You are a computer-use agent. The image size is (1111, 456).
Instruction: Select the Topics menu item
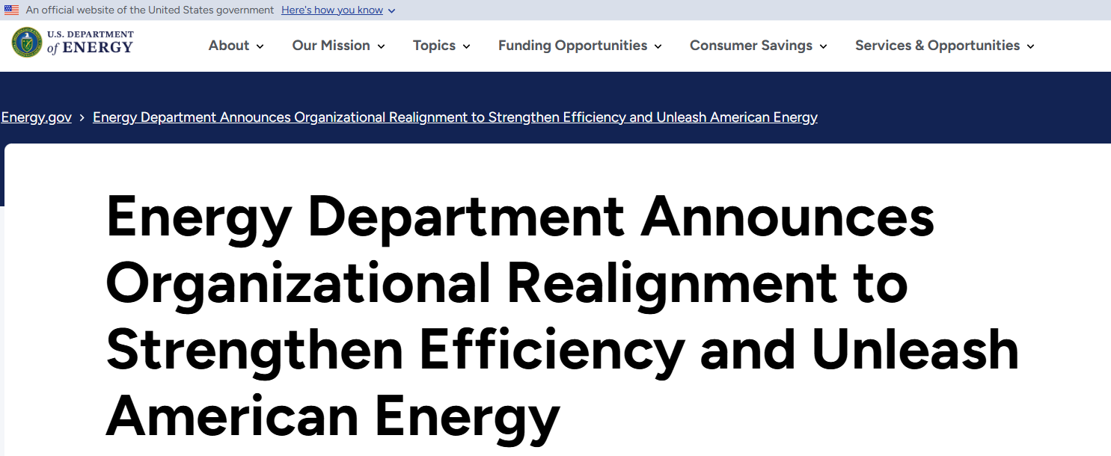434,46
